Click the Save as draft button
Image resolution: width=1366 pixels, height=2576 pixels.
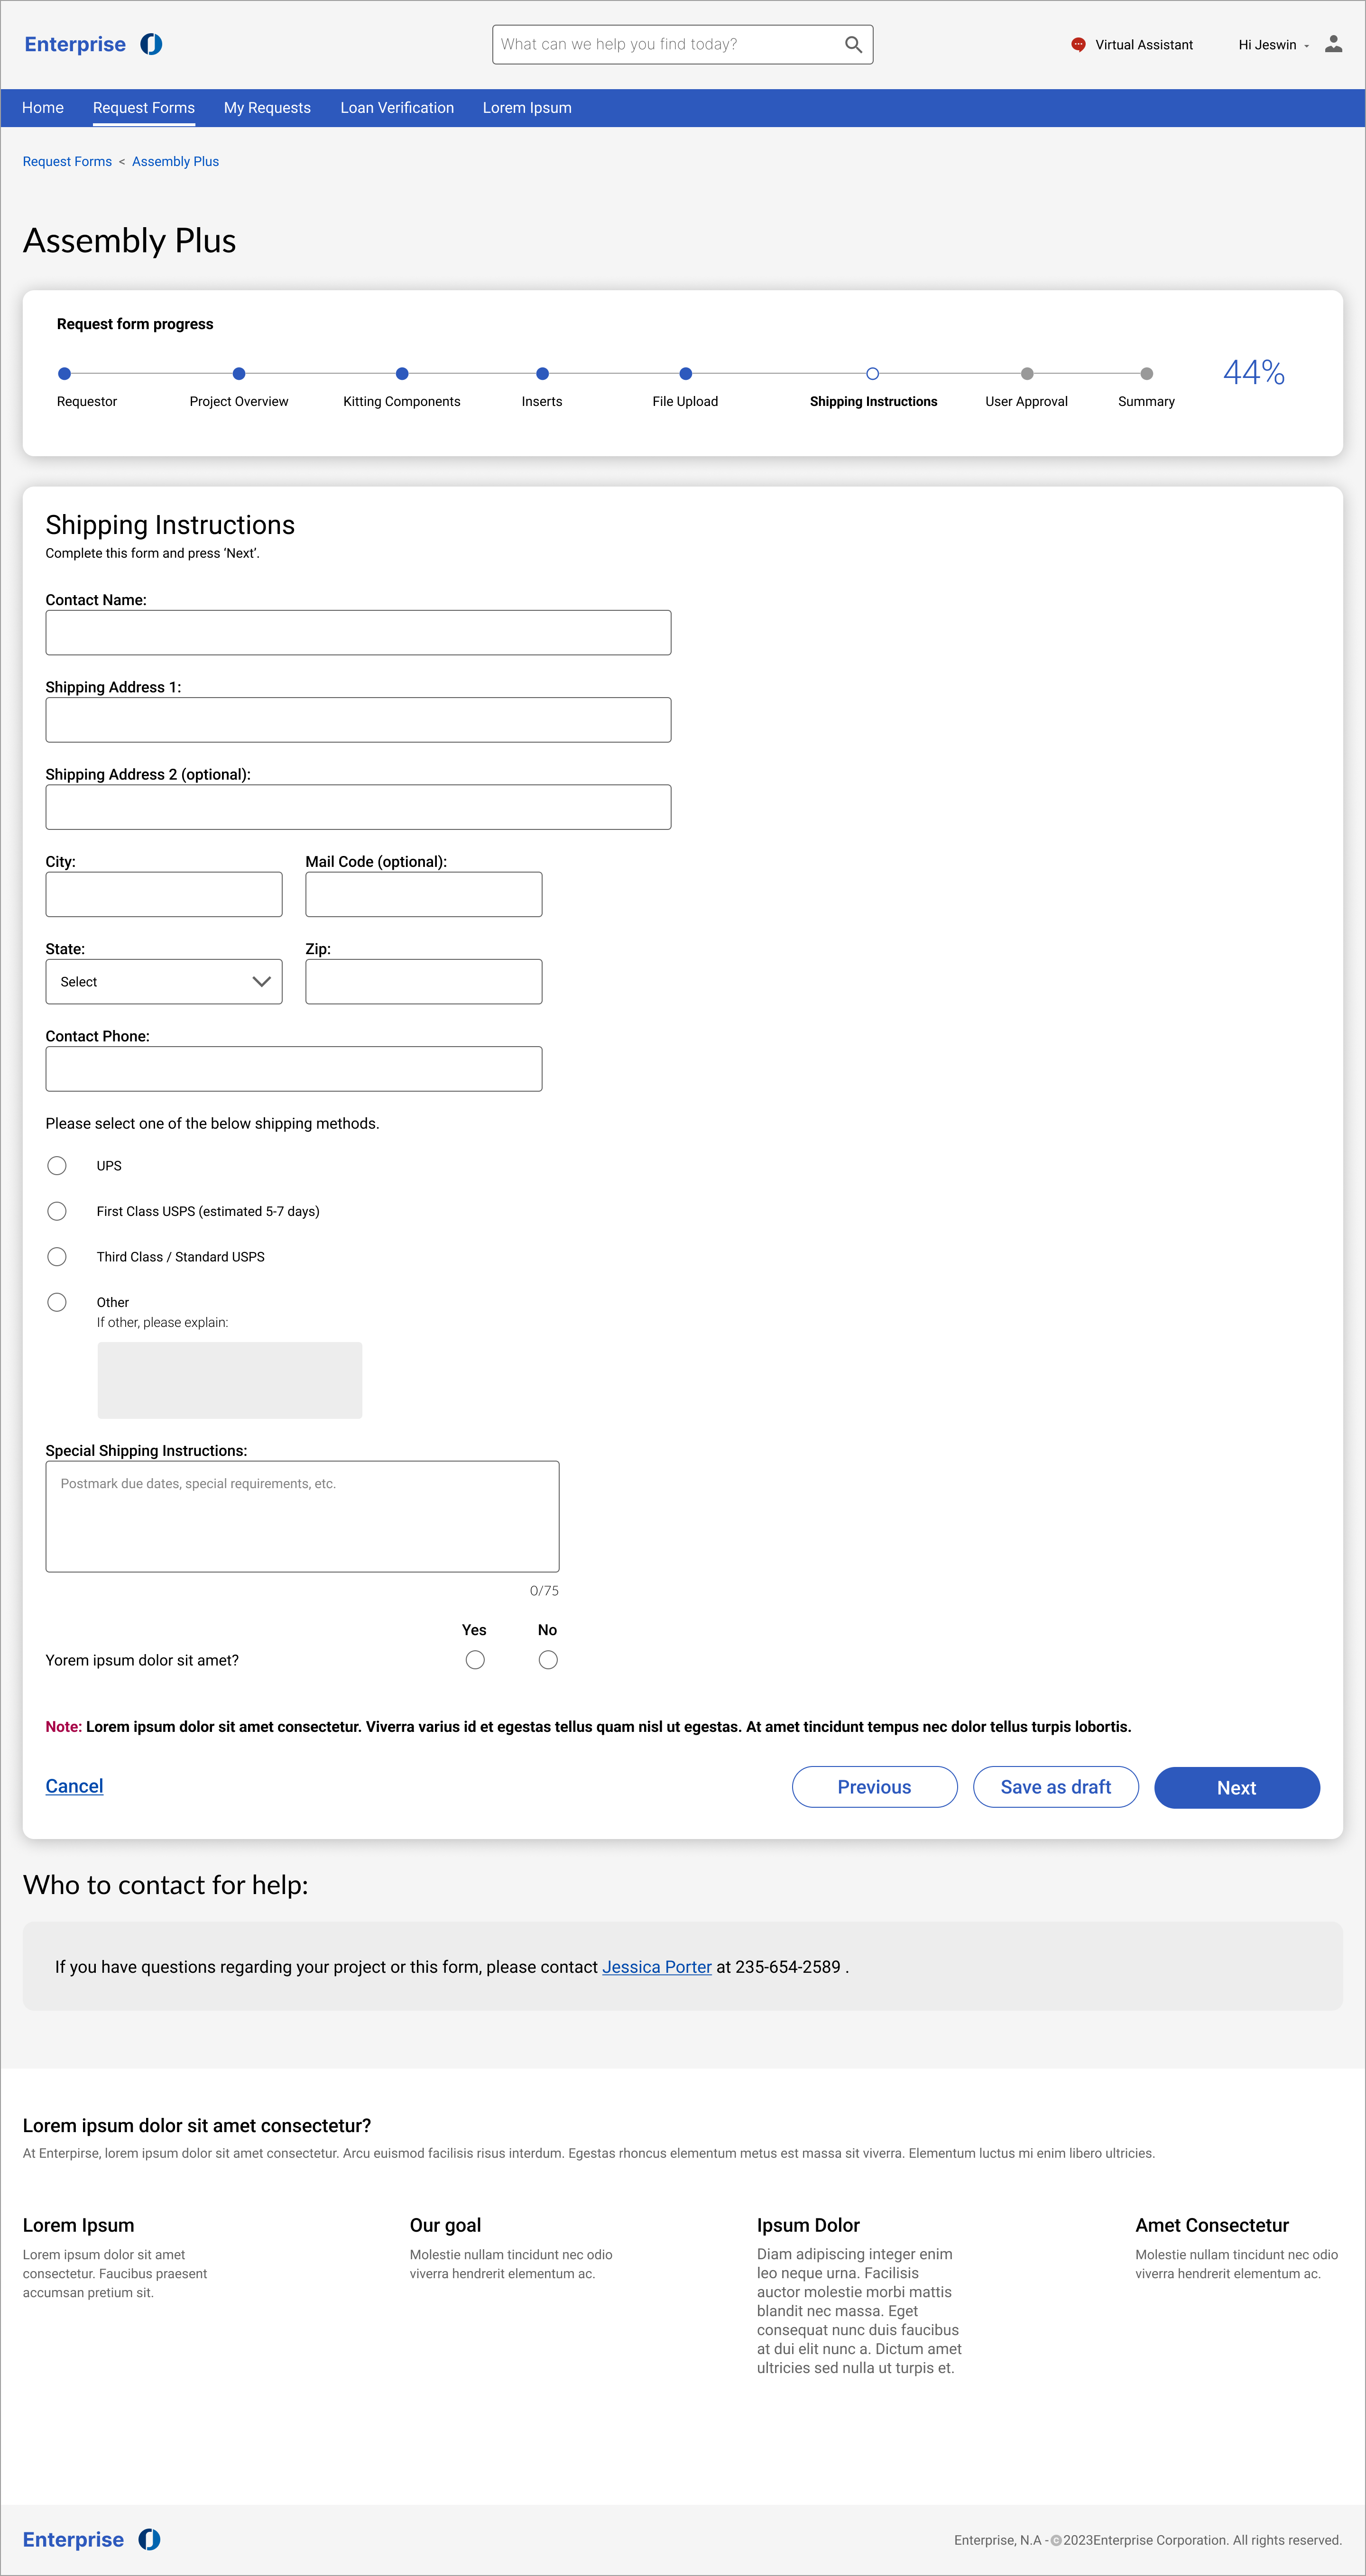click(x=1055, y=1787)
